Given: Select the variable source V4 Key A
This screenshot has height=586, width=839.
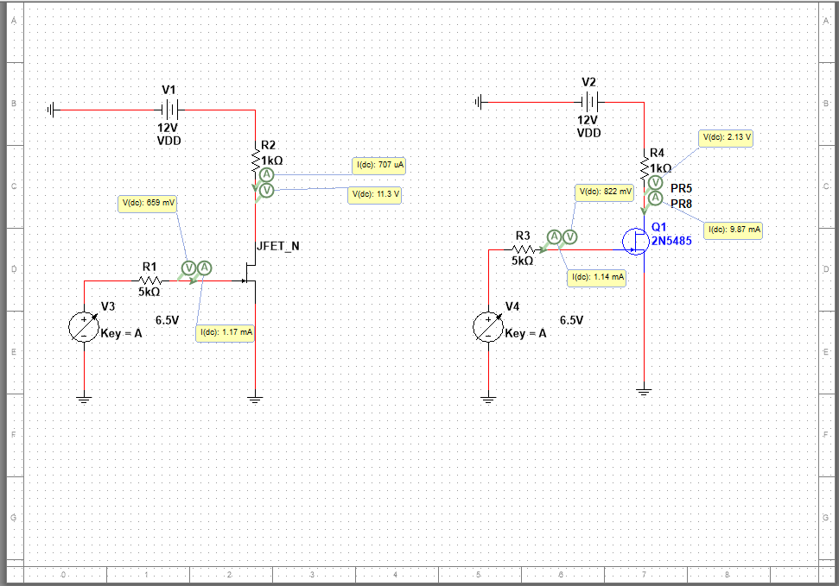Looking at the screenshot, I should point(489,326).
